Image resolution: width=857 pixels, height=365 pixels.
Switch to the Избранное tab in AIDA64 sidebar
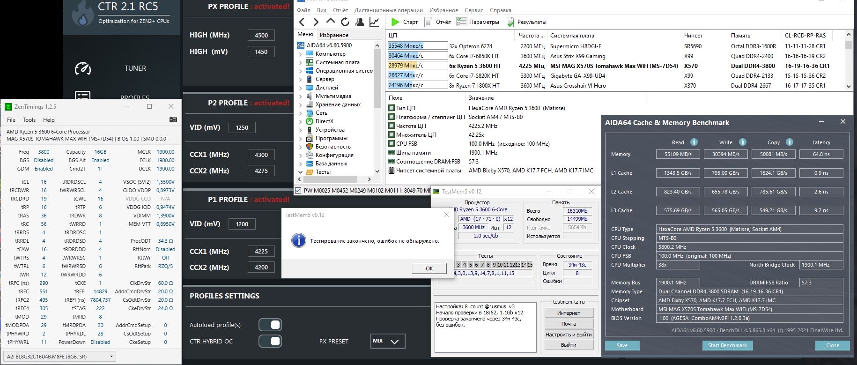334,35
